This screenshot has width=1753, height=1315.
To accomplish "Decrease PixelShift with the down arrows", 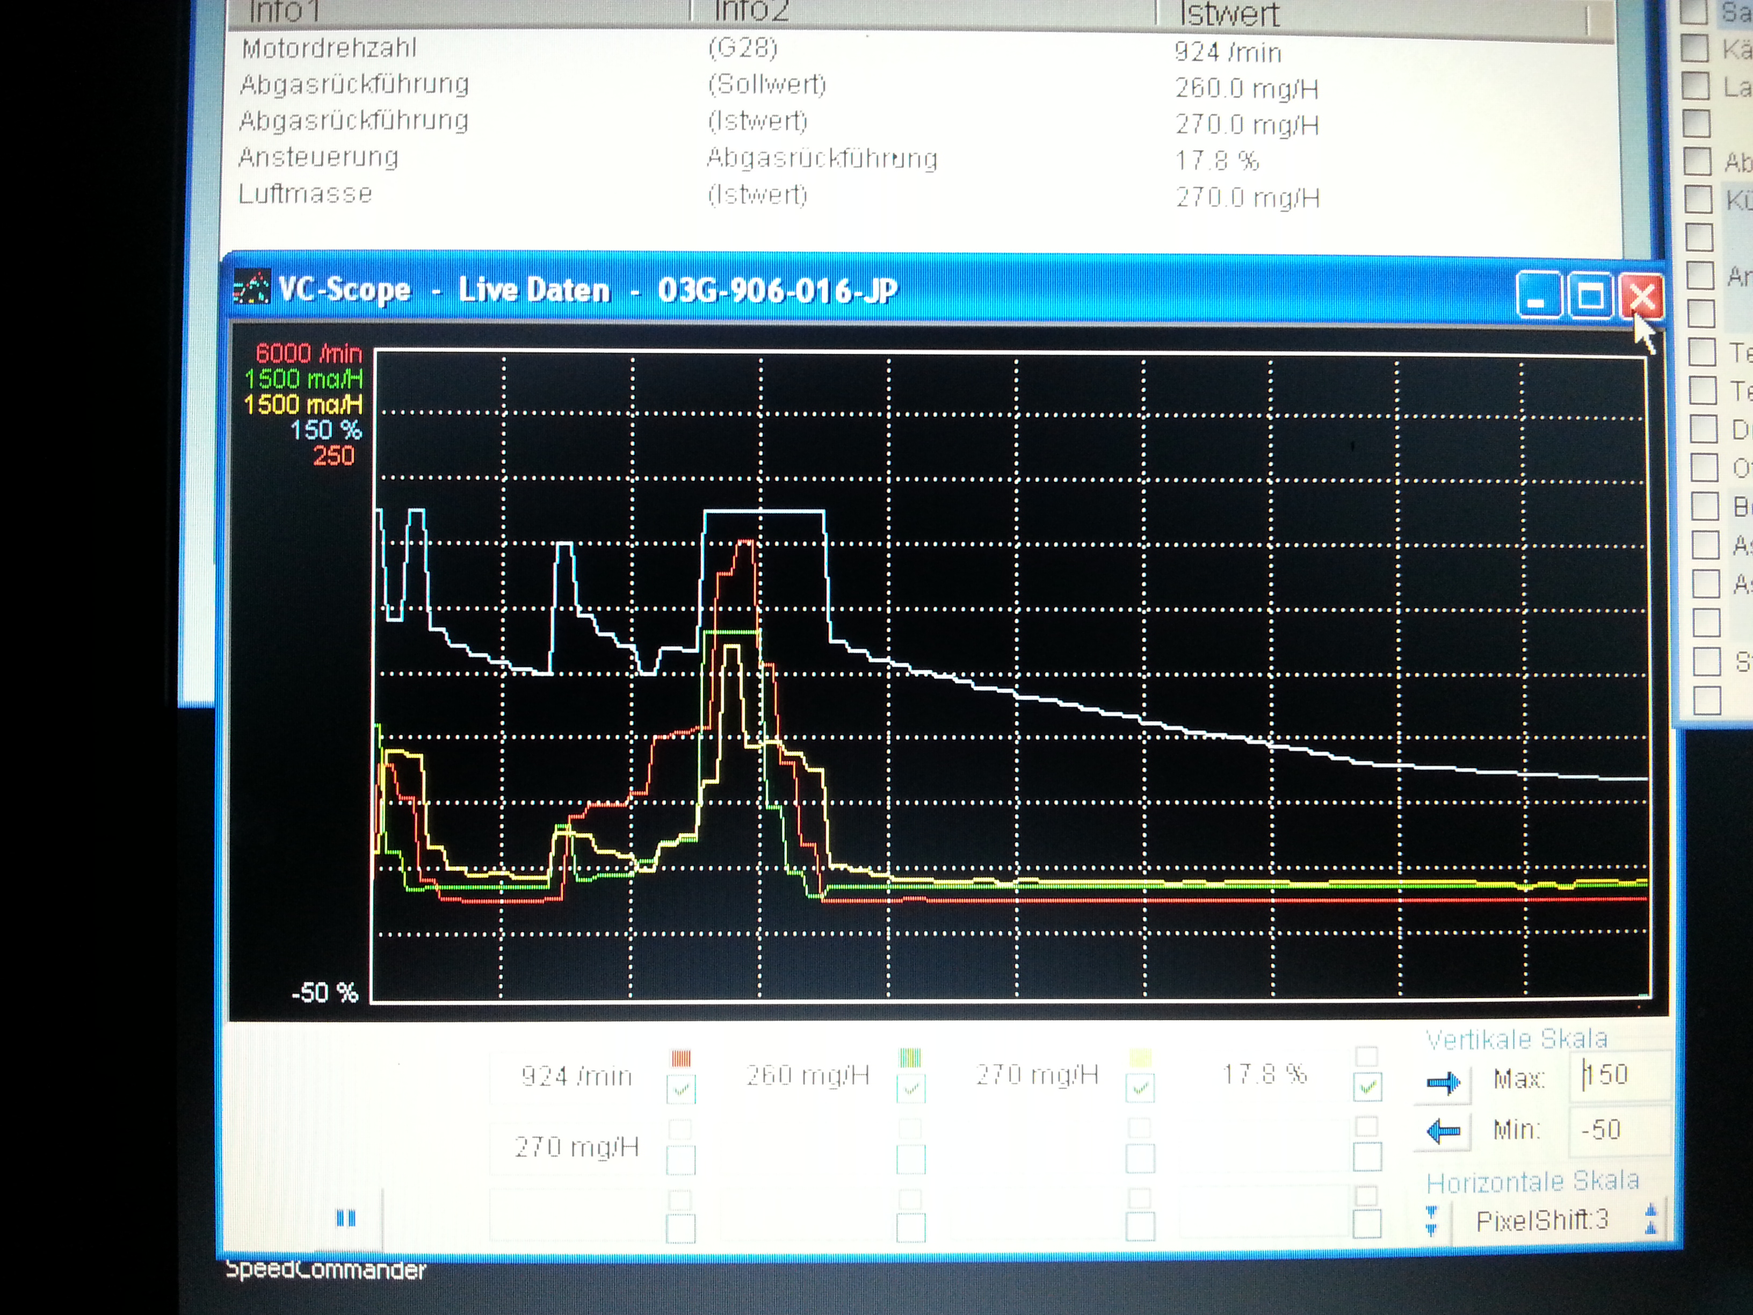I will (x=1430, y=1220).
